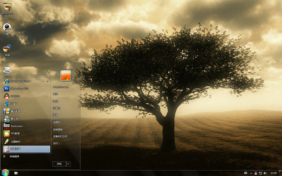The image size is (282, 176).
Task: Launch the blue bird Xunlei 7 entry
Action: [x=27, y=104]
